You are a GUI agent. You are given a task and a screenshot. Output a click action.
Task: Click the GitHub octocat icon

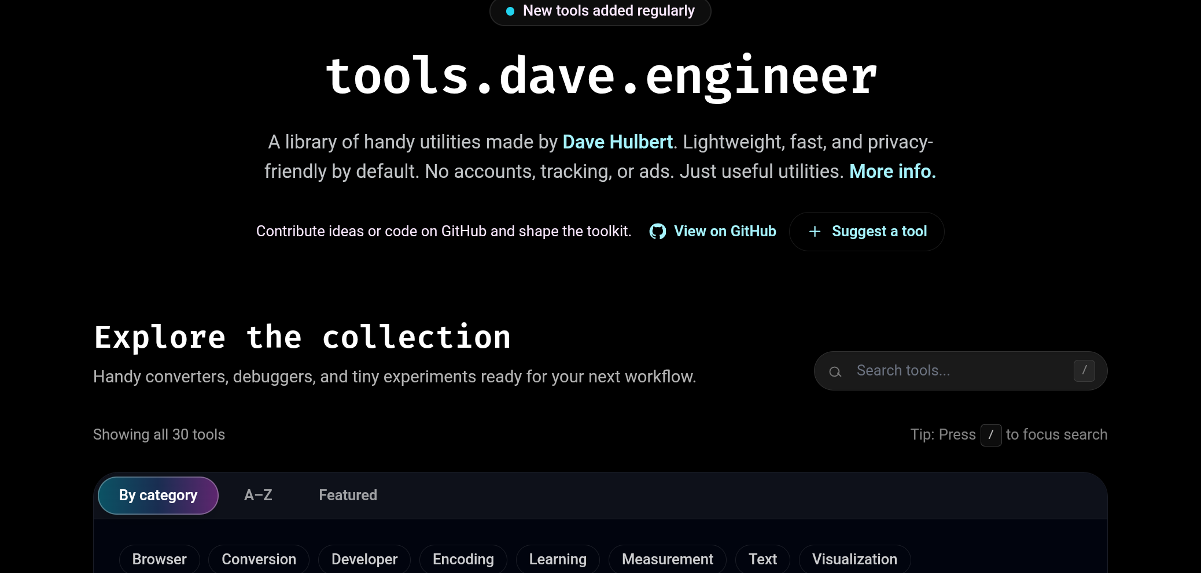point(657,232)
